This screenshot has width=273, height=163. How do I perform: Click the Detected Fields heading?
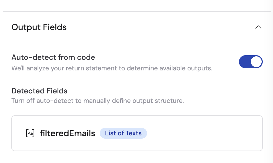tap(39, 91)
